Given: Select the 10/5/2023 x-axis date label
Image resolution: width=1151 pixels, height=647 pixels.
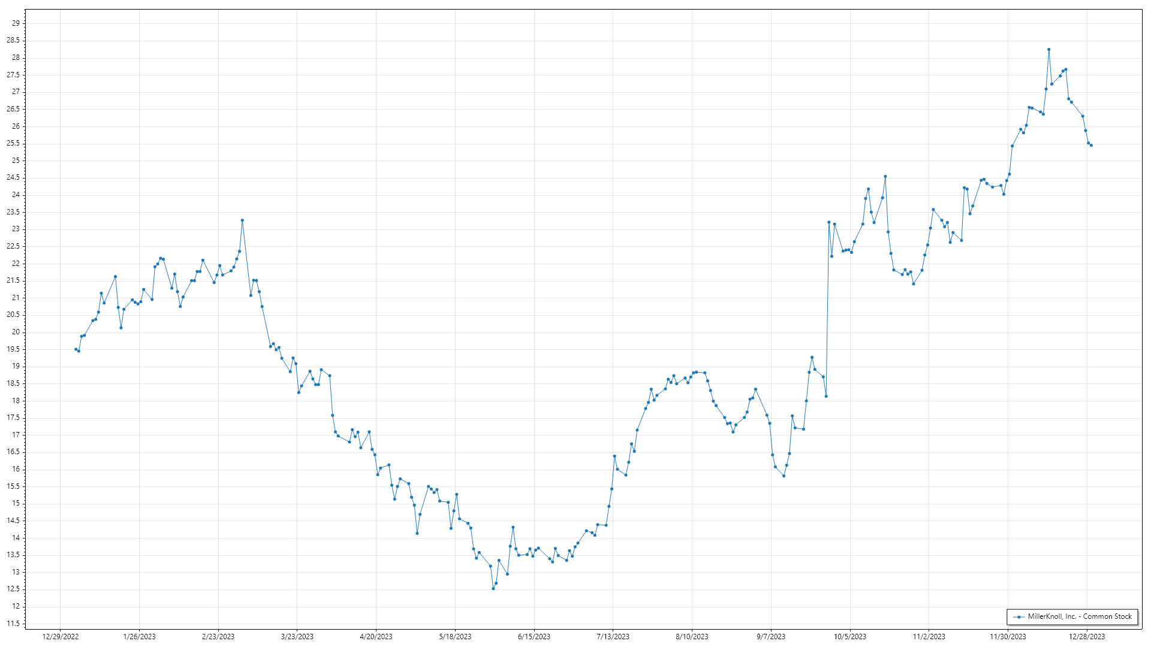Looking at the screenshot, I should click(x=849, y=637).
